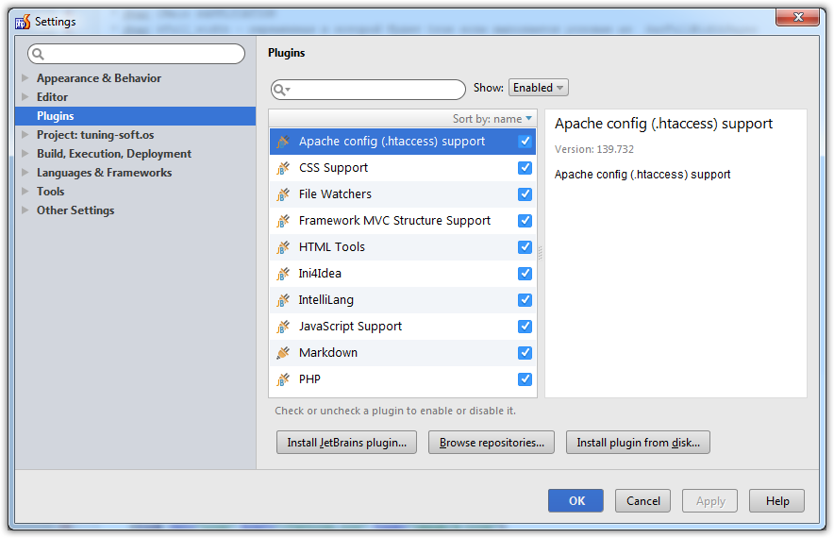This screenshot has height=538, width=834.
Task: Click the PhpStorm icon in title bar
Action: point(23,22)
